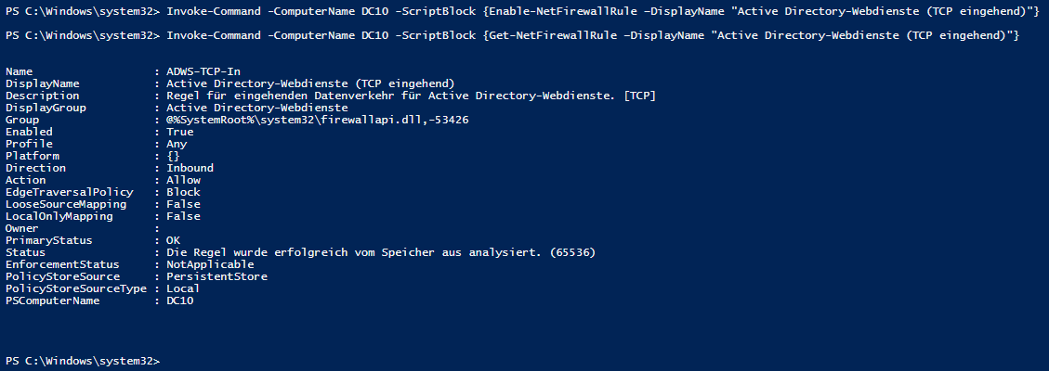
Task: Click the PrimaryStatus value "OK"
Action: pos(174,240)
